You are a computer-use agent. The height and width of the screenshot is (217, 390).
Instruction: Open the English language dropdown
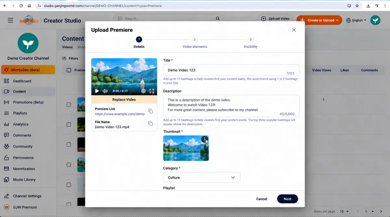(356, 20)
